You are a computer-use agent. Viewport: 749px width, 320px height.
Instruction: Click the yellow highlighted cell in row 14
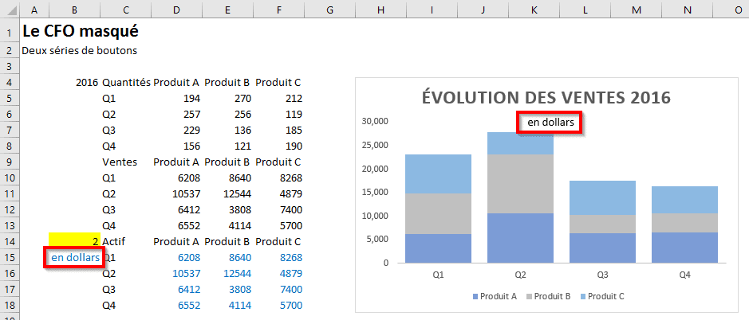pyautogui.click(x=74, y=241)
